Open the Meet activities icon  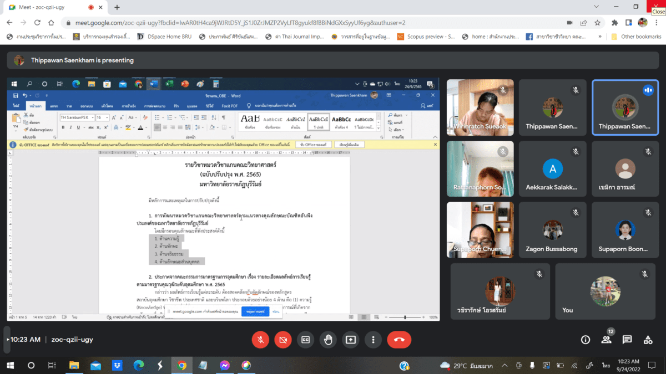click(648, 340)
